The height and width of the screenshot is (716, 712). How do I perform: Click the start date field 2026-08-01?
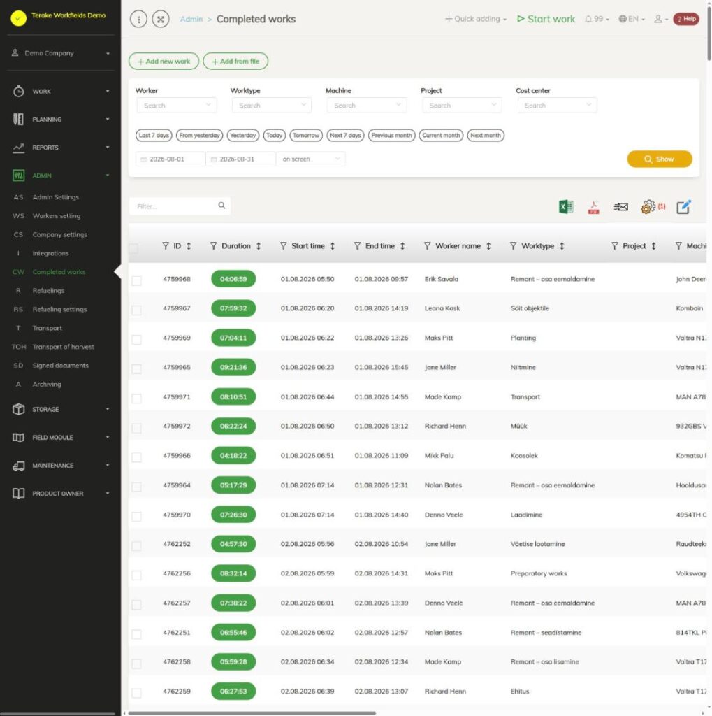pos(170,159)
